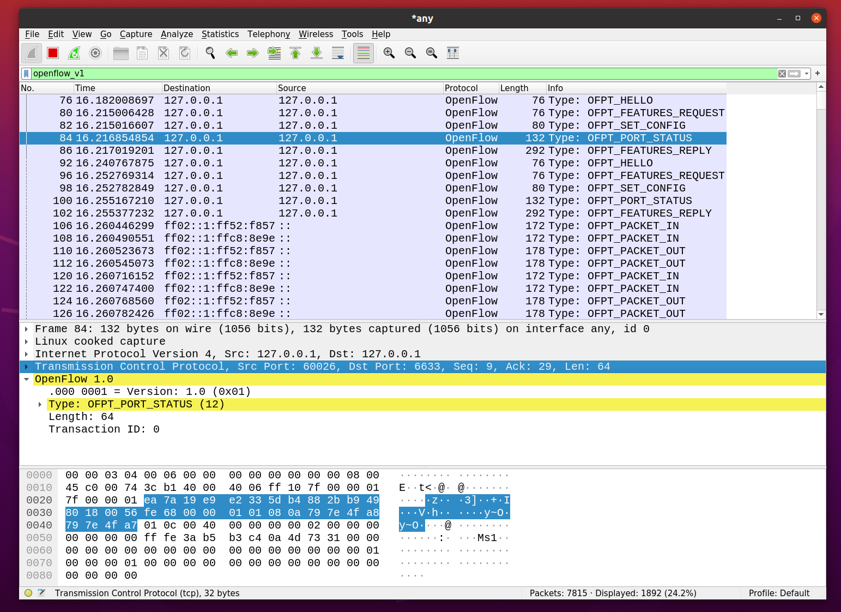The width and height of the screenshot is (841, 612).
Task: Click the Find packet magnifier icon
Action: [210, 53]
